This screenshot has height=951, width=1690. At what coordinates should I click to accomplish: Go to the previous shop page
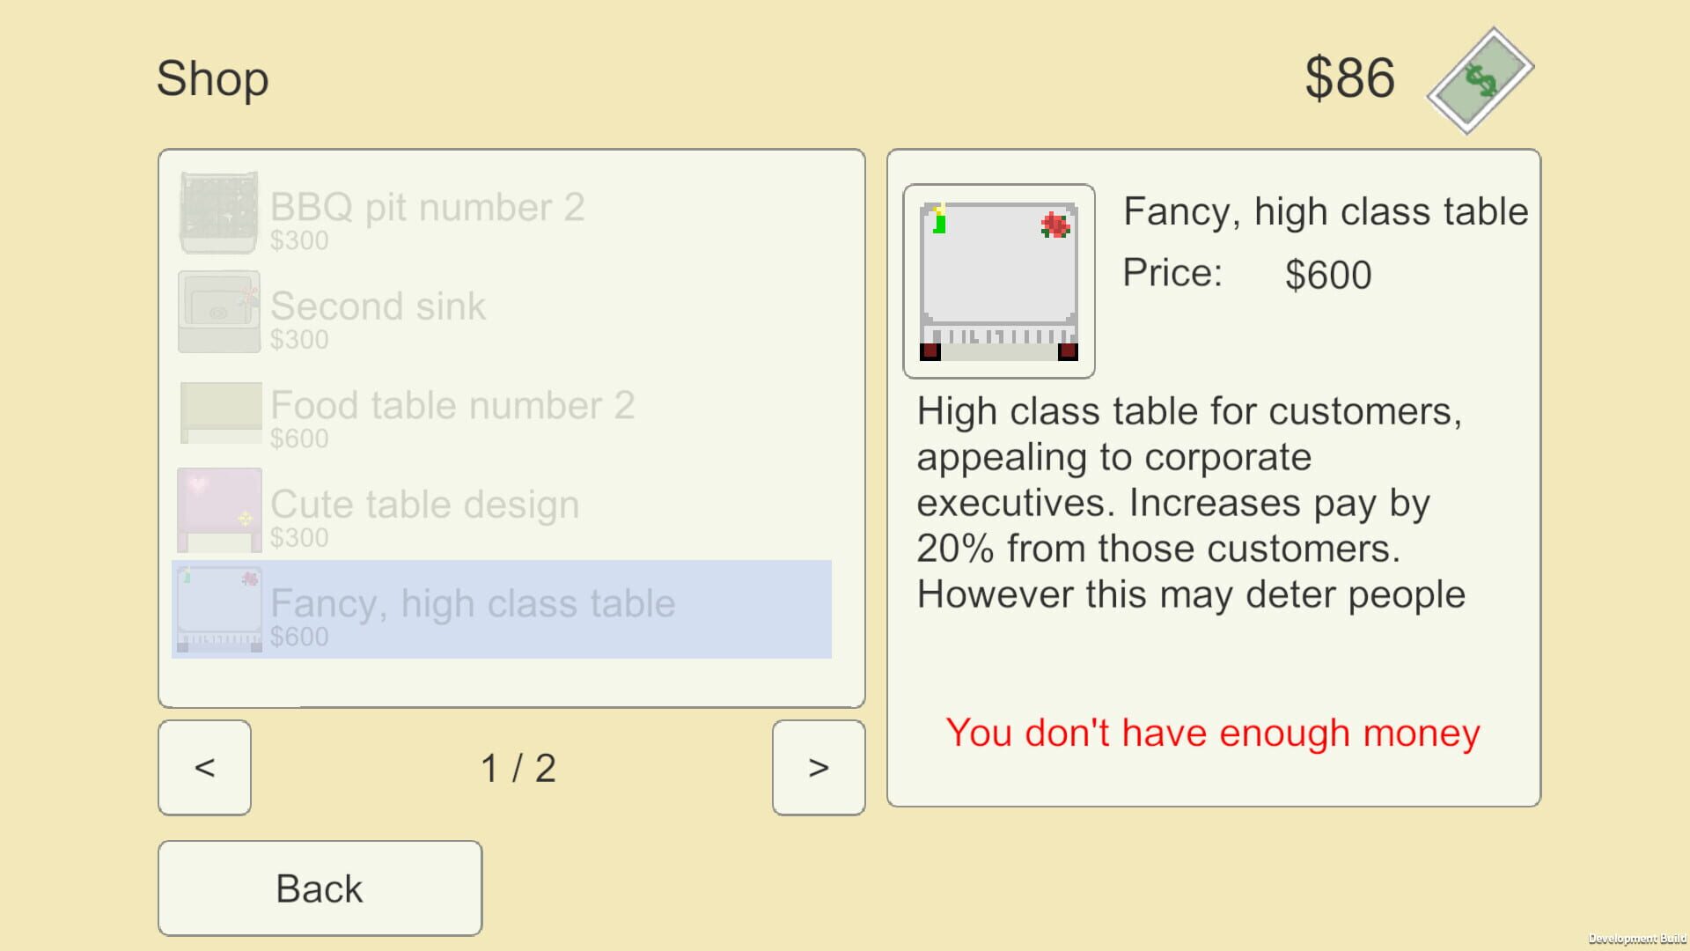click(204, 768)
